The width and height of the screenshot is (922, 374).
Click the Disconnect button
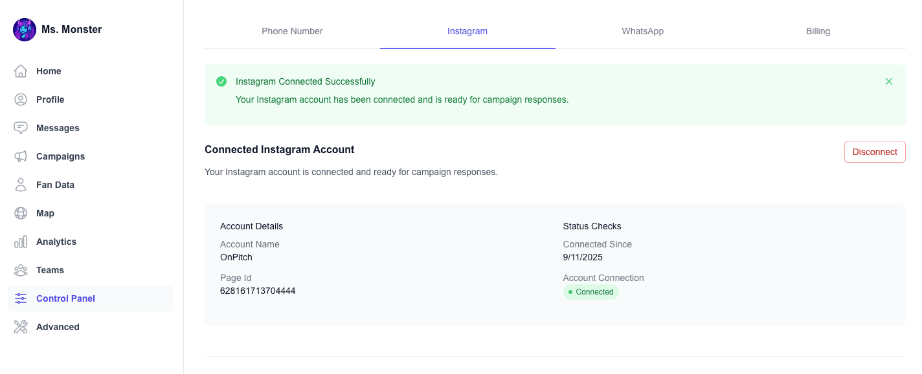click(875, 152)
